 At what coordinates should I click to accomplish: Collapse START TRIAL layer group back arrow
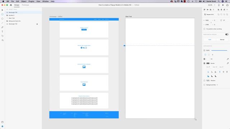tap(7, 9)
